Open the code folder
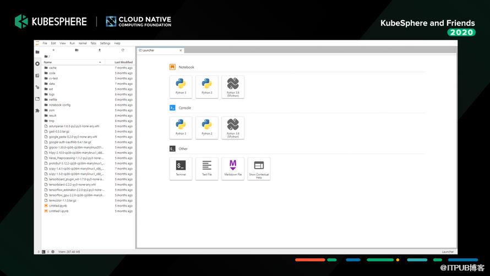This screenshot has height=276, width=490. [89, 73]
